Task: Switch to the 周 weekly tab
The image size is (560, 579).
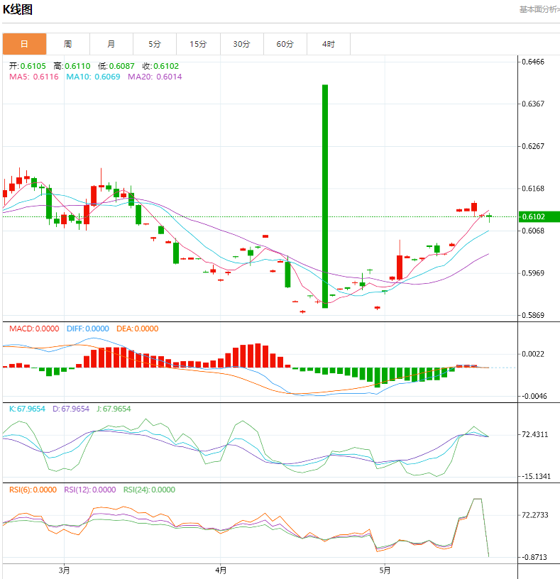Action: pyautogui.click(x=67, y=44)
